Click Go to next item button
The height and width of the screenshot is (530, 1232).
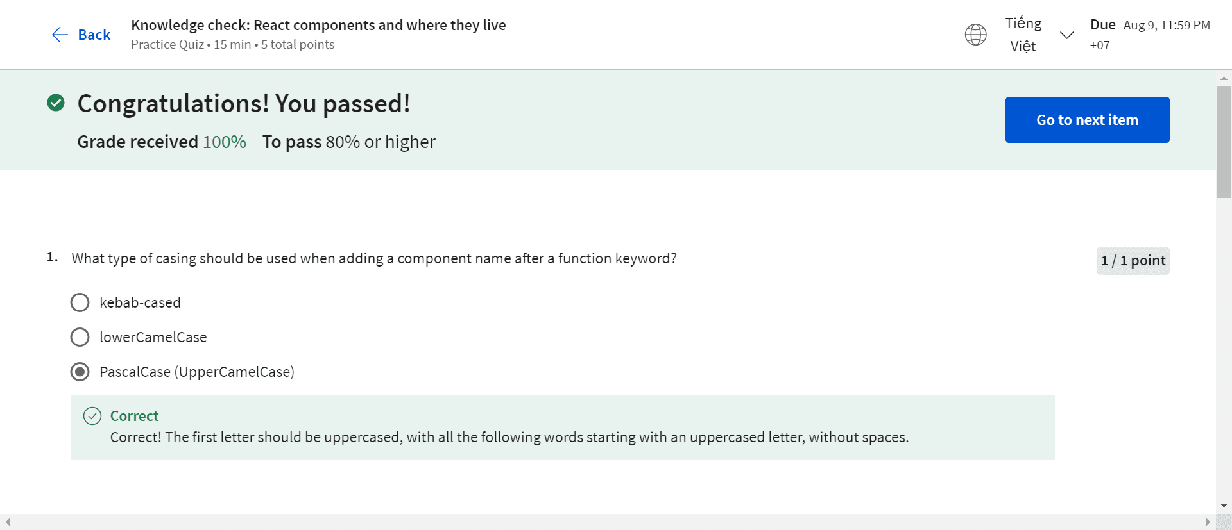(1087, 120)
